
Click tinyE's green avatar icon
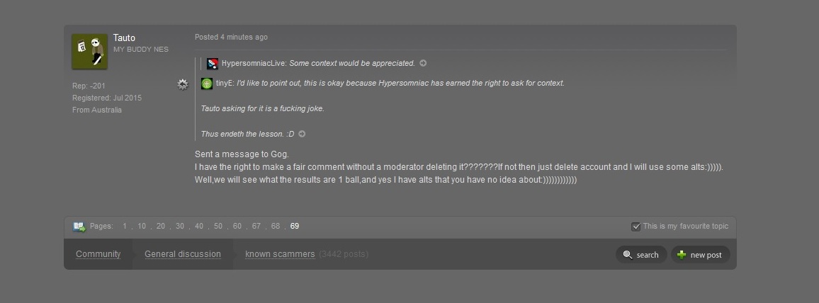point(207,84)
